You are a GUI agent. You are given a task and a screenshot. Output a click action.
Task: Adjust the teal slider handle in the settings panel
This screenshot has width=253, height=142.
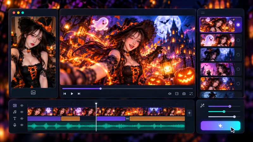tap(224, 111)
